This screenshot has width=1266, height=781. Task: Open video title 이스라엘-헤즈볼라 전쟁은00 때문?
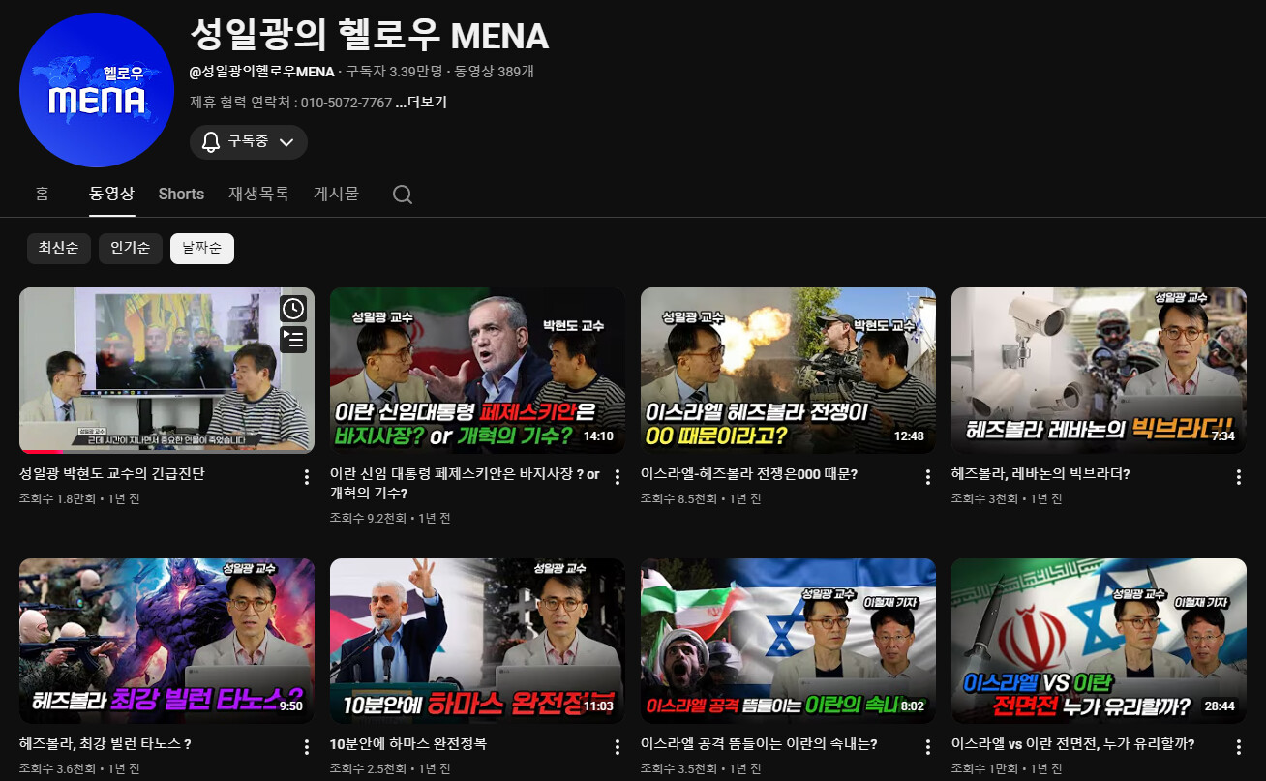tap(749, 474)
